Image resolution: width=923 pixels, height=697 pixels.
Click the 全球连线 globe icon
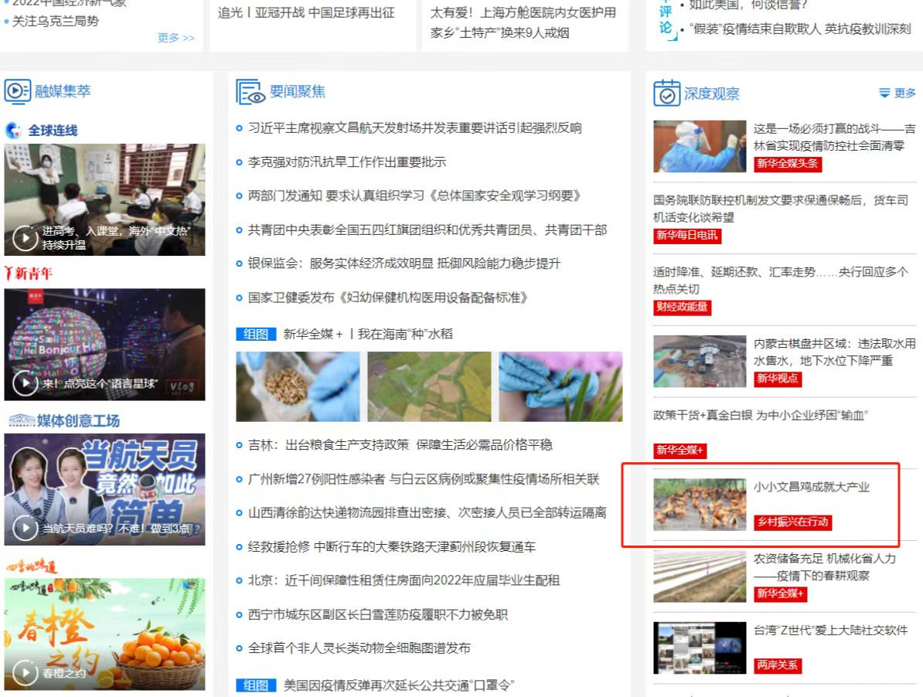(15, 130)
